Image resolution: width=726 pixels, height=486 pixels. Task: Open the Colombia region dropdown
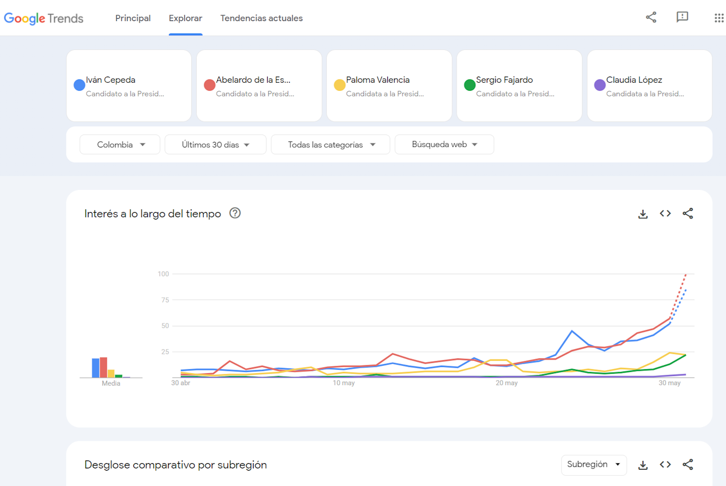click(x=120, y=145)
